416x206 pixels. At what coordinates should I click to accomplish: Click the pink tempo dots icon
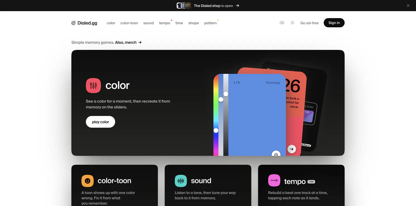[274, 181]
